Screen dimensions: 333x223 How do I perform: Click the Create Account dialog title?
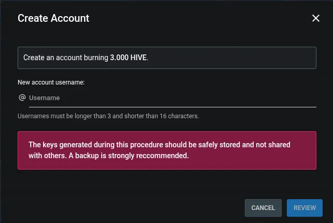tap(53, 18)
